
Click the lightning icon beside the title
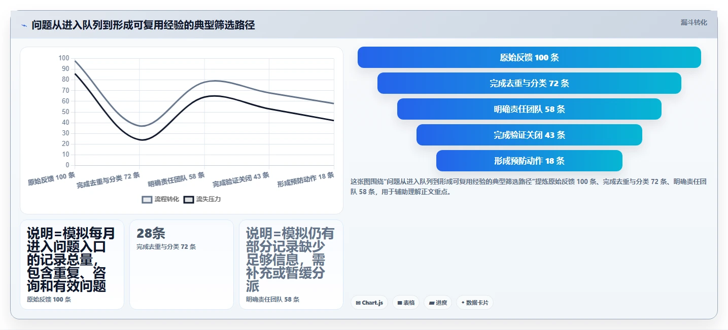pos(24,25)
